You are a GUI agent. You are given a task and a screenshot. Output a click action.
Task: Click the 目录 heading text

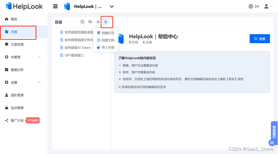[x=59, y=22]
